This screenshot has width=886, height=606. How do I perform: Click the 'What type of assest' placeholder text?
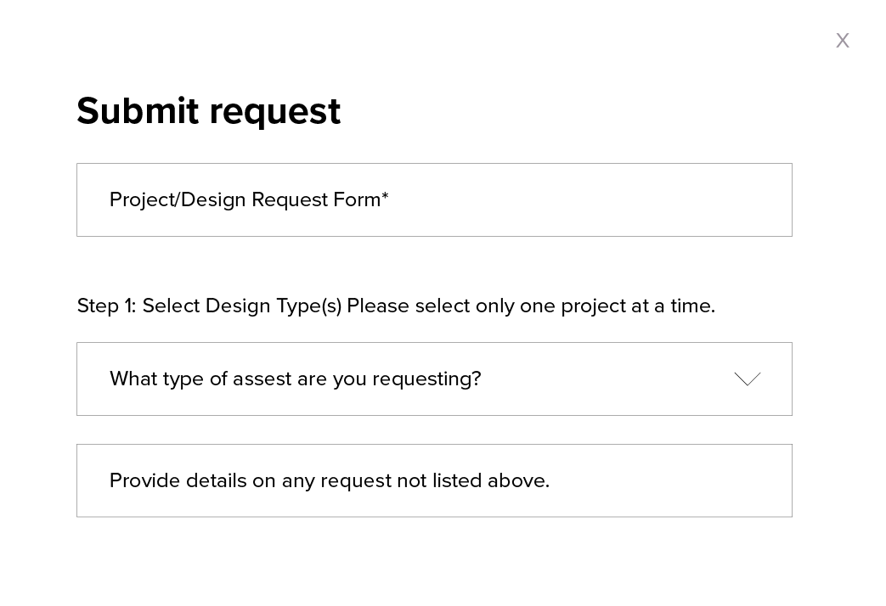tap(295, 379)
